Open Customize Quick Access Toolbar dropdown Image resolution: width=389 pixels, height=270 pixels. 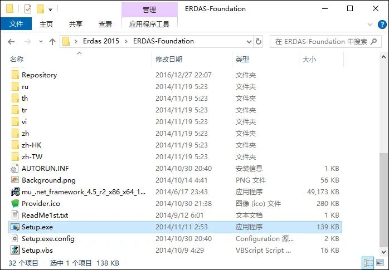click(x=50, y=9)
